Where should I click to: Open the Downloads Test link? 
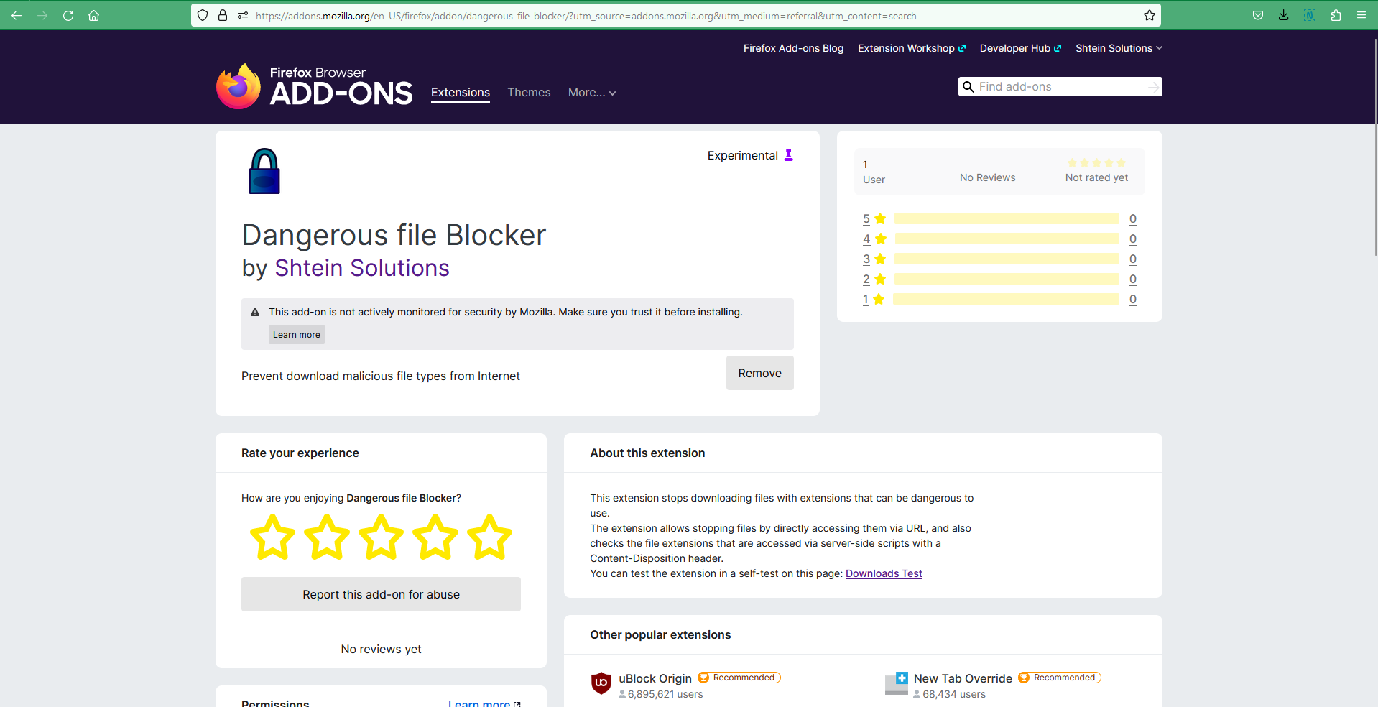[884, 573]
